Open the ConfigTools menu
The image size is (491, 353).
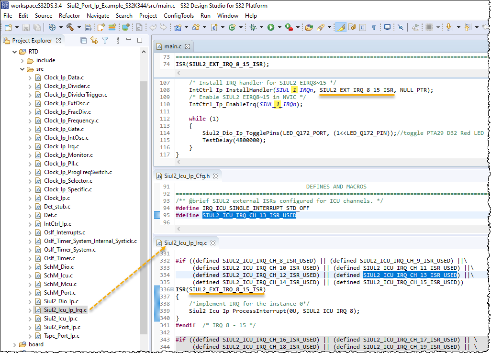pyautogui.click(x=179, y=15)
